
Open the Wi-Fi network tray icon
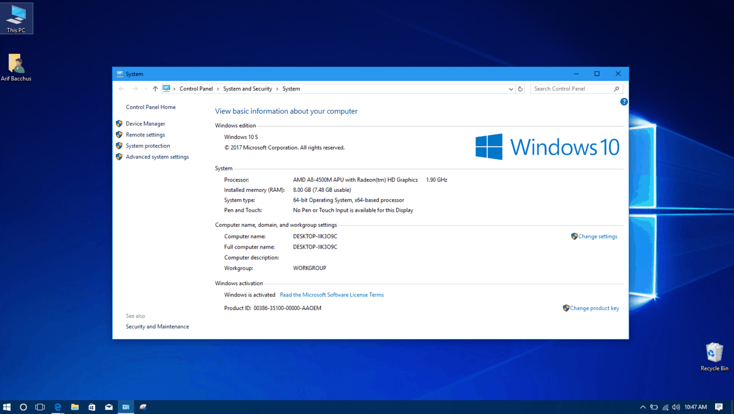(666, 407)
